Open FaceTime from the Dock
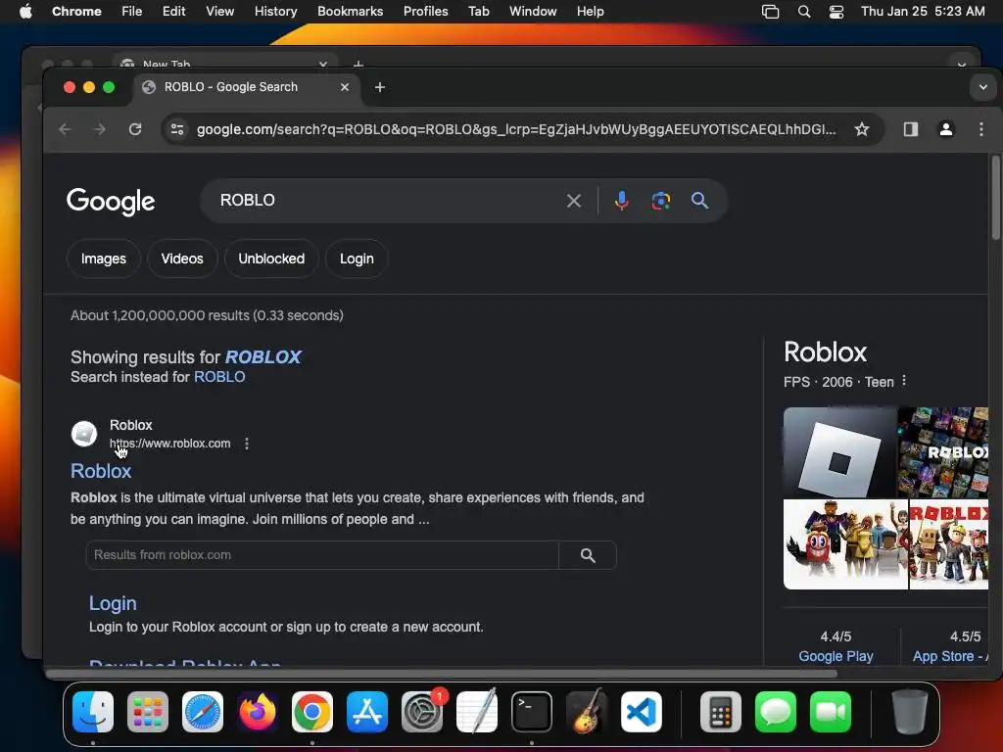This screenshot has width=1003, height=752. pyautogui.click(x=831, y=712)
